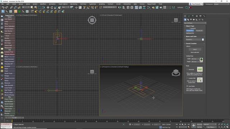Image resolution: width=230 pixels, height=129 pixels.
Task: Activate the Select and Move tool
Action: pyautogui.click(x=48, y=7)
